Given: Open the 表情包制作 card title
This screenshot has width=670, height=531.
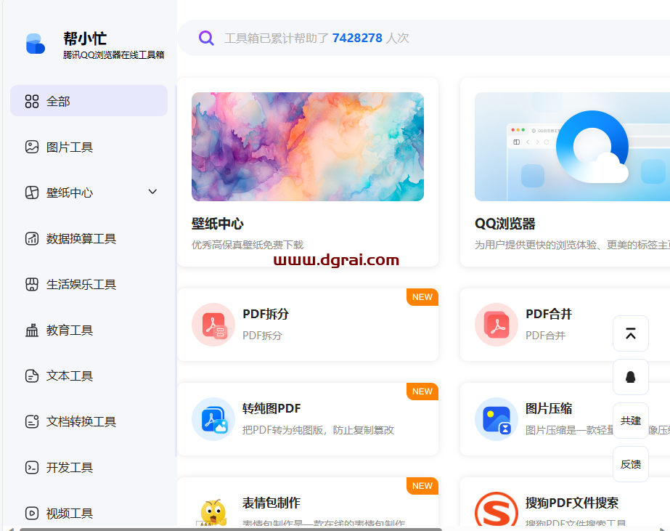Looking at the screenshot, I should point(271,503).
